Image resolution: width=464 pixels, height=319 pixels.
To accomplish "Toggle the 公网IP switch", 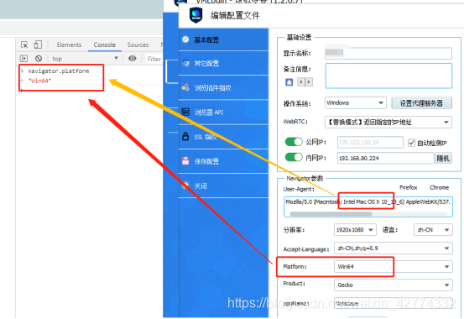I will [x=294, y=142].
